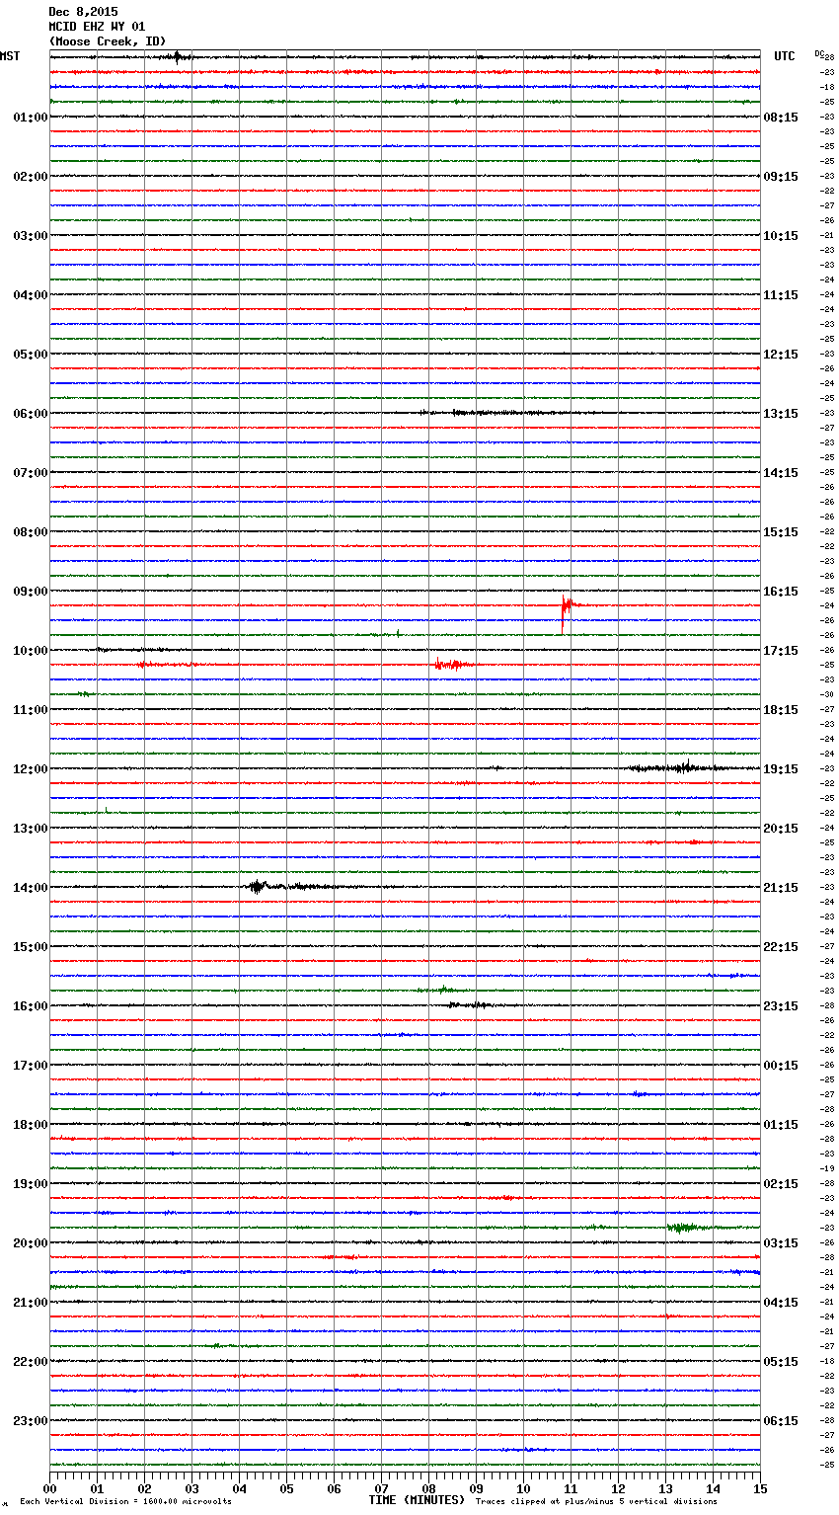Click the 'Each Vertical Division = 1600.00 microvolts' note
The height and width of the screenshot is (1515, 839).
point(126,1501)
